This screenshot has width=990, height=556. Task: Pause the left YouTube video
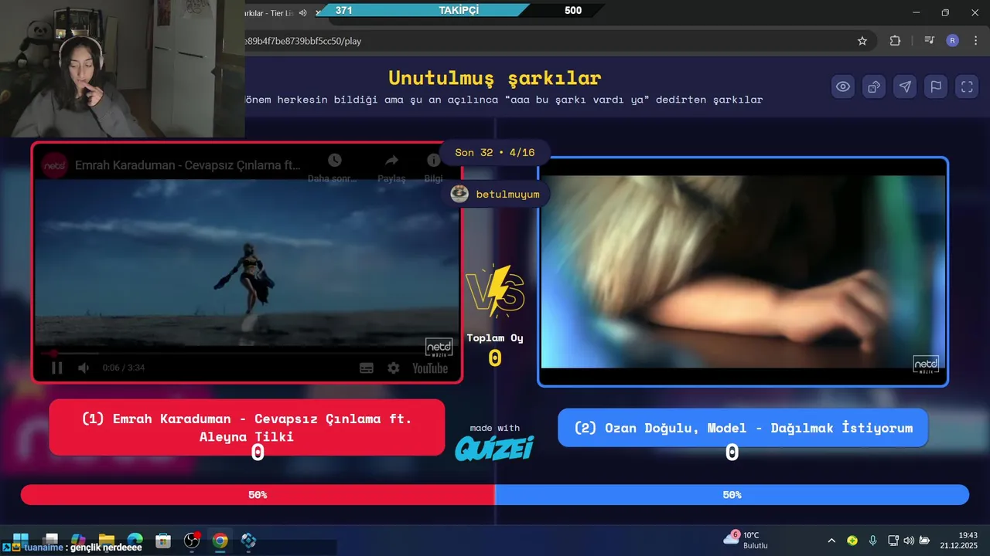tap(56, 368)
